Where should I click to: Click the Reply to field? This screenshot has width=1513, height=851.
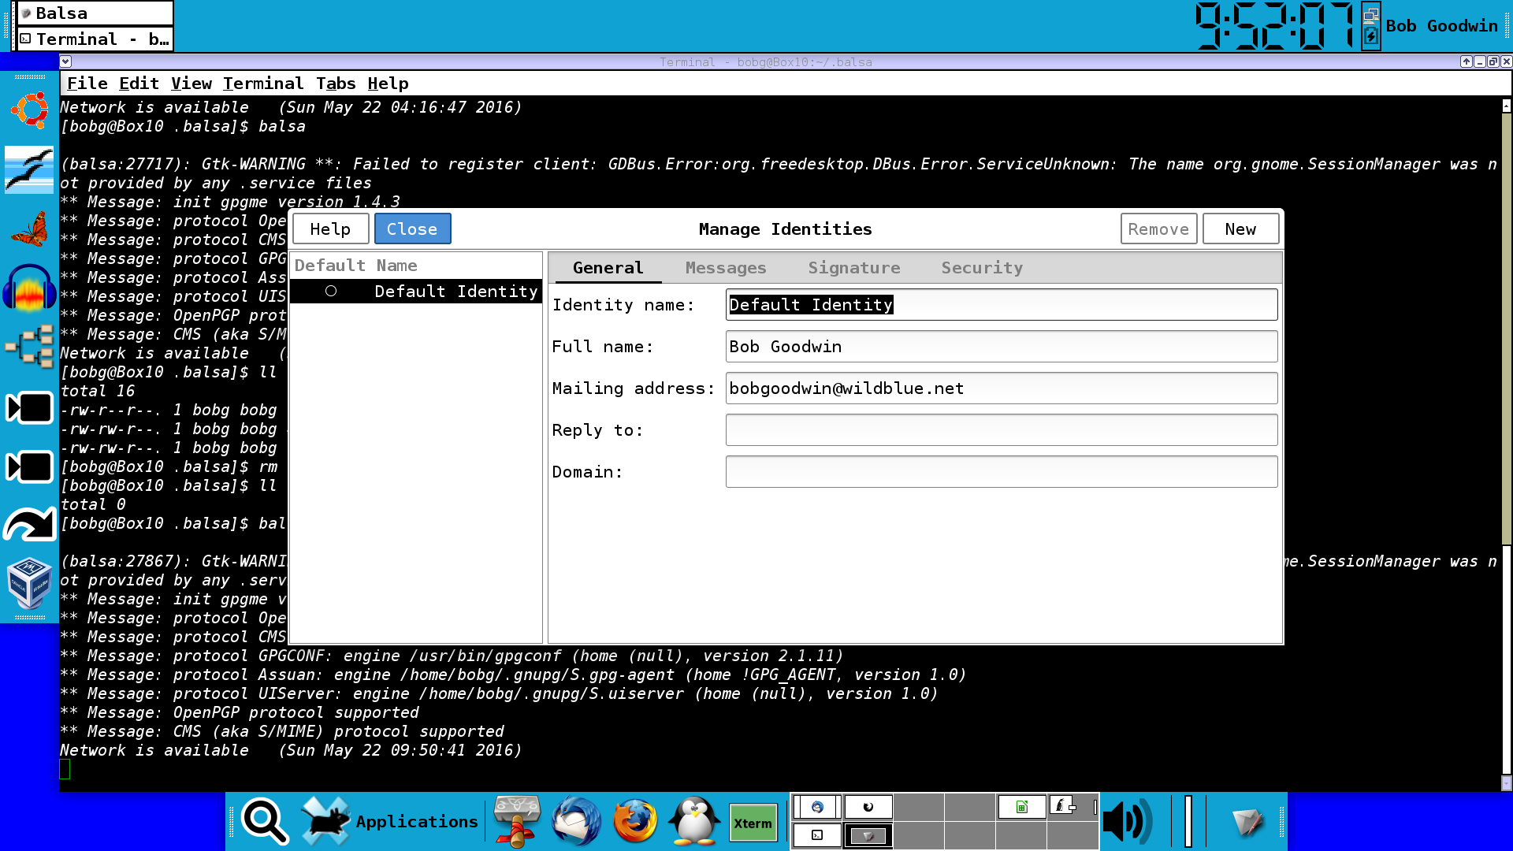pyautogui.click(x=1001, y=429)
